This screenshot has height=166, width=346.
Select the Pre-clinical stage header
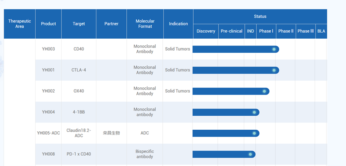click(x=232, y=31)
